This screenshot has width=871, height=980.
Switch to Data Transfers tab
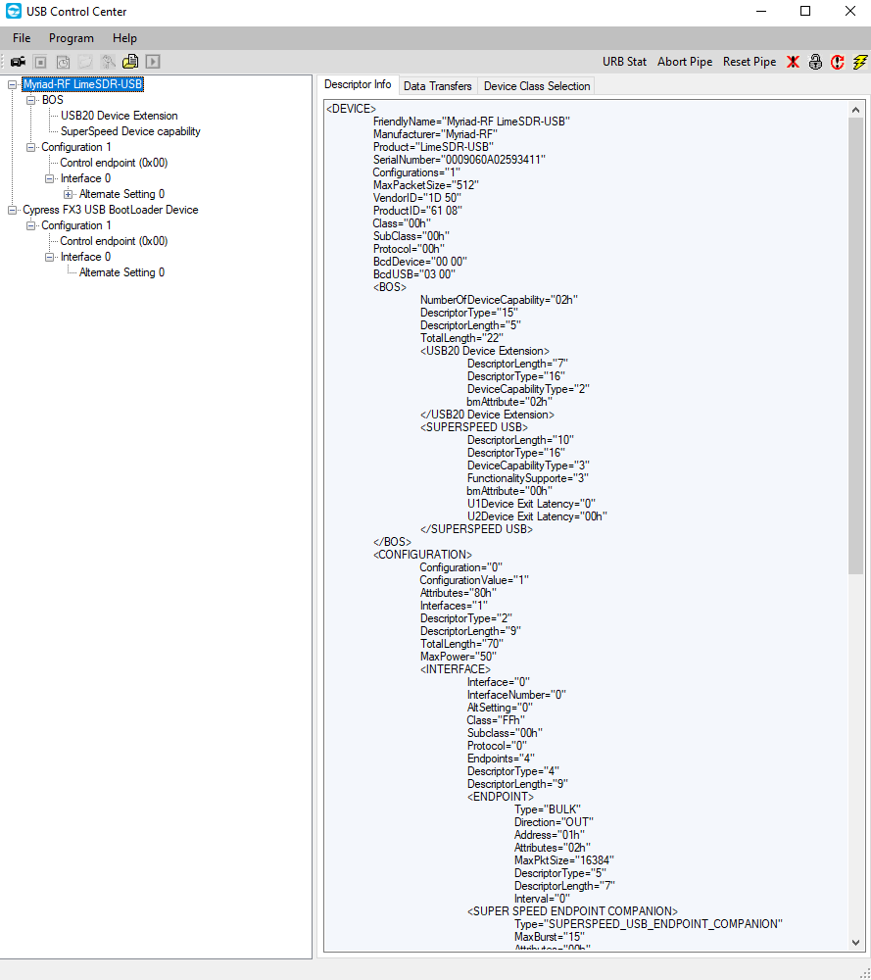point(437,86)
